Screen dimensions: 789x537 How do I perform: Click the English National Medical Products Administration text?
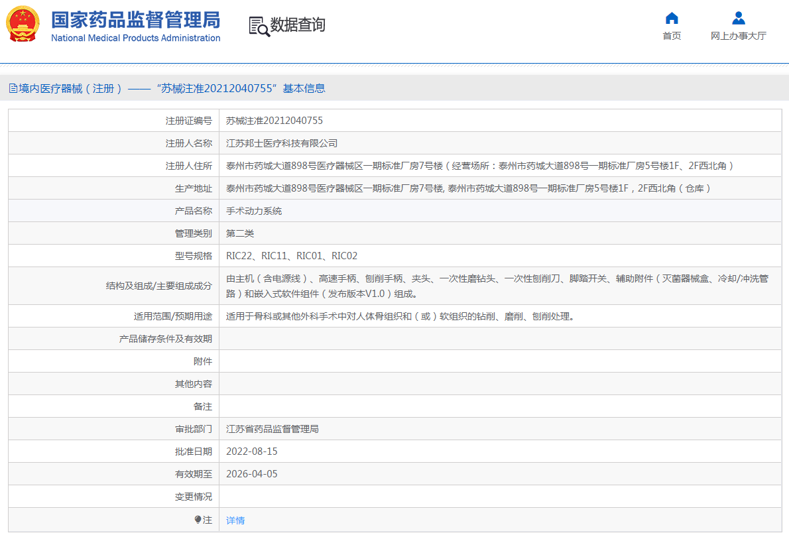[x=135, y=38]
